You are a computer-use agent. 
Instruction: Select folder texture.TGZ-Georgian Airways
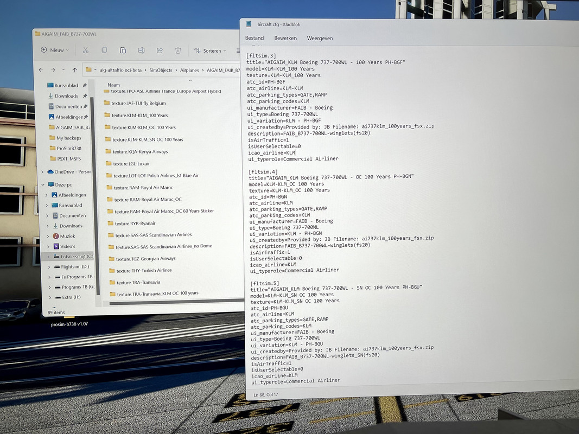coord(142,259)
